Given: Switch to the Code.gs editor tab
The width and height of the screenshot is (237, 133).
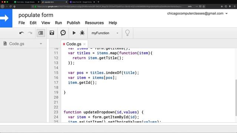Looking at the screenshot, I should 74,44.
